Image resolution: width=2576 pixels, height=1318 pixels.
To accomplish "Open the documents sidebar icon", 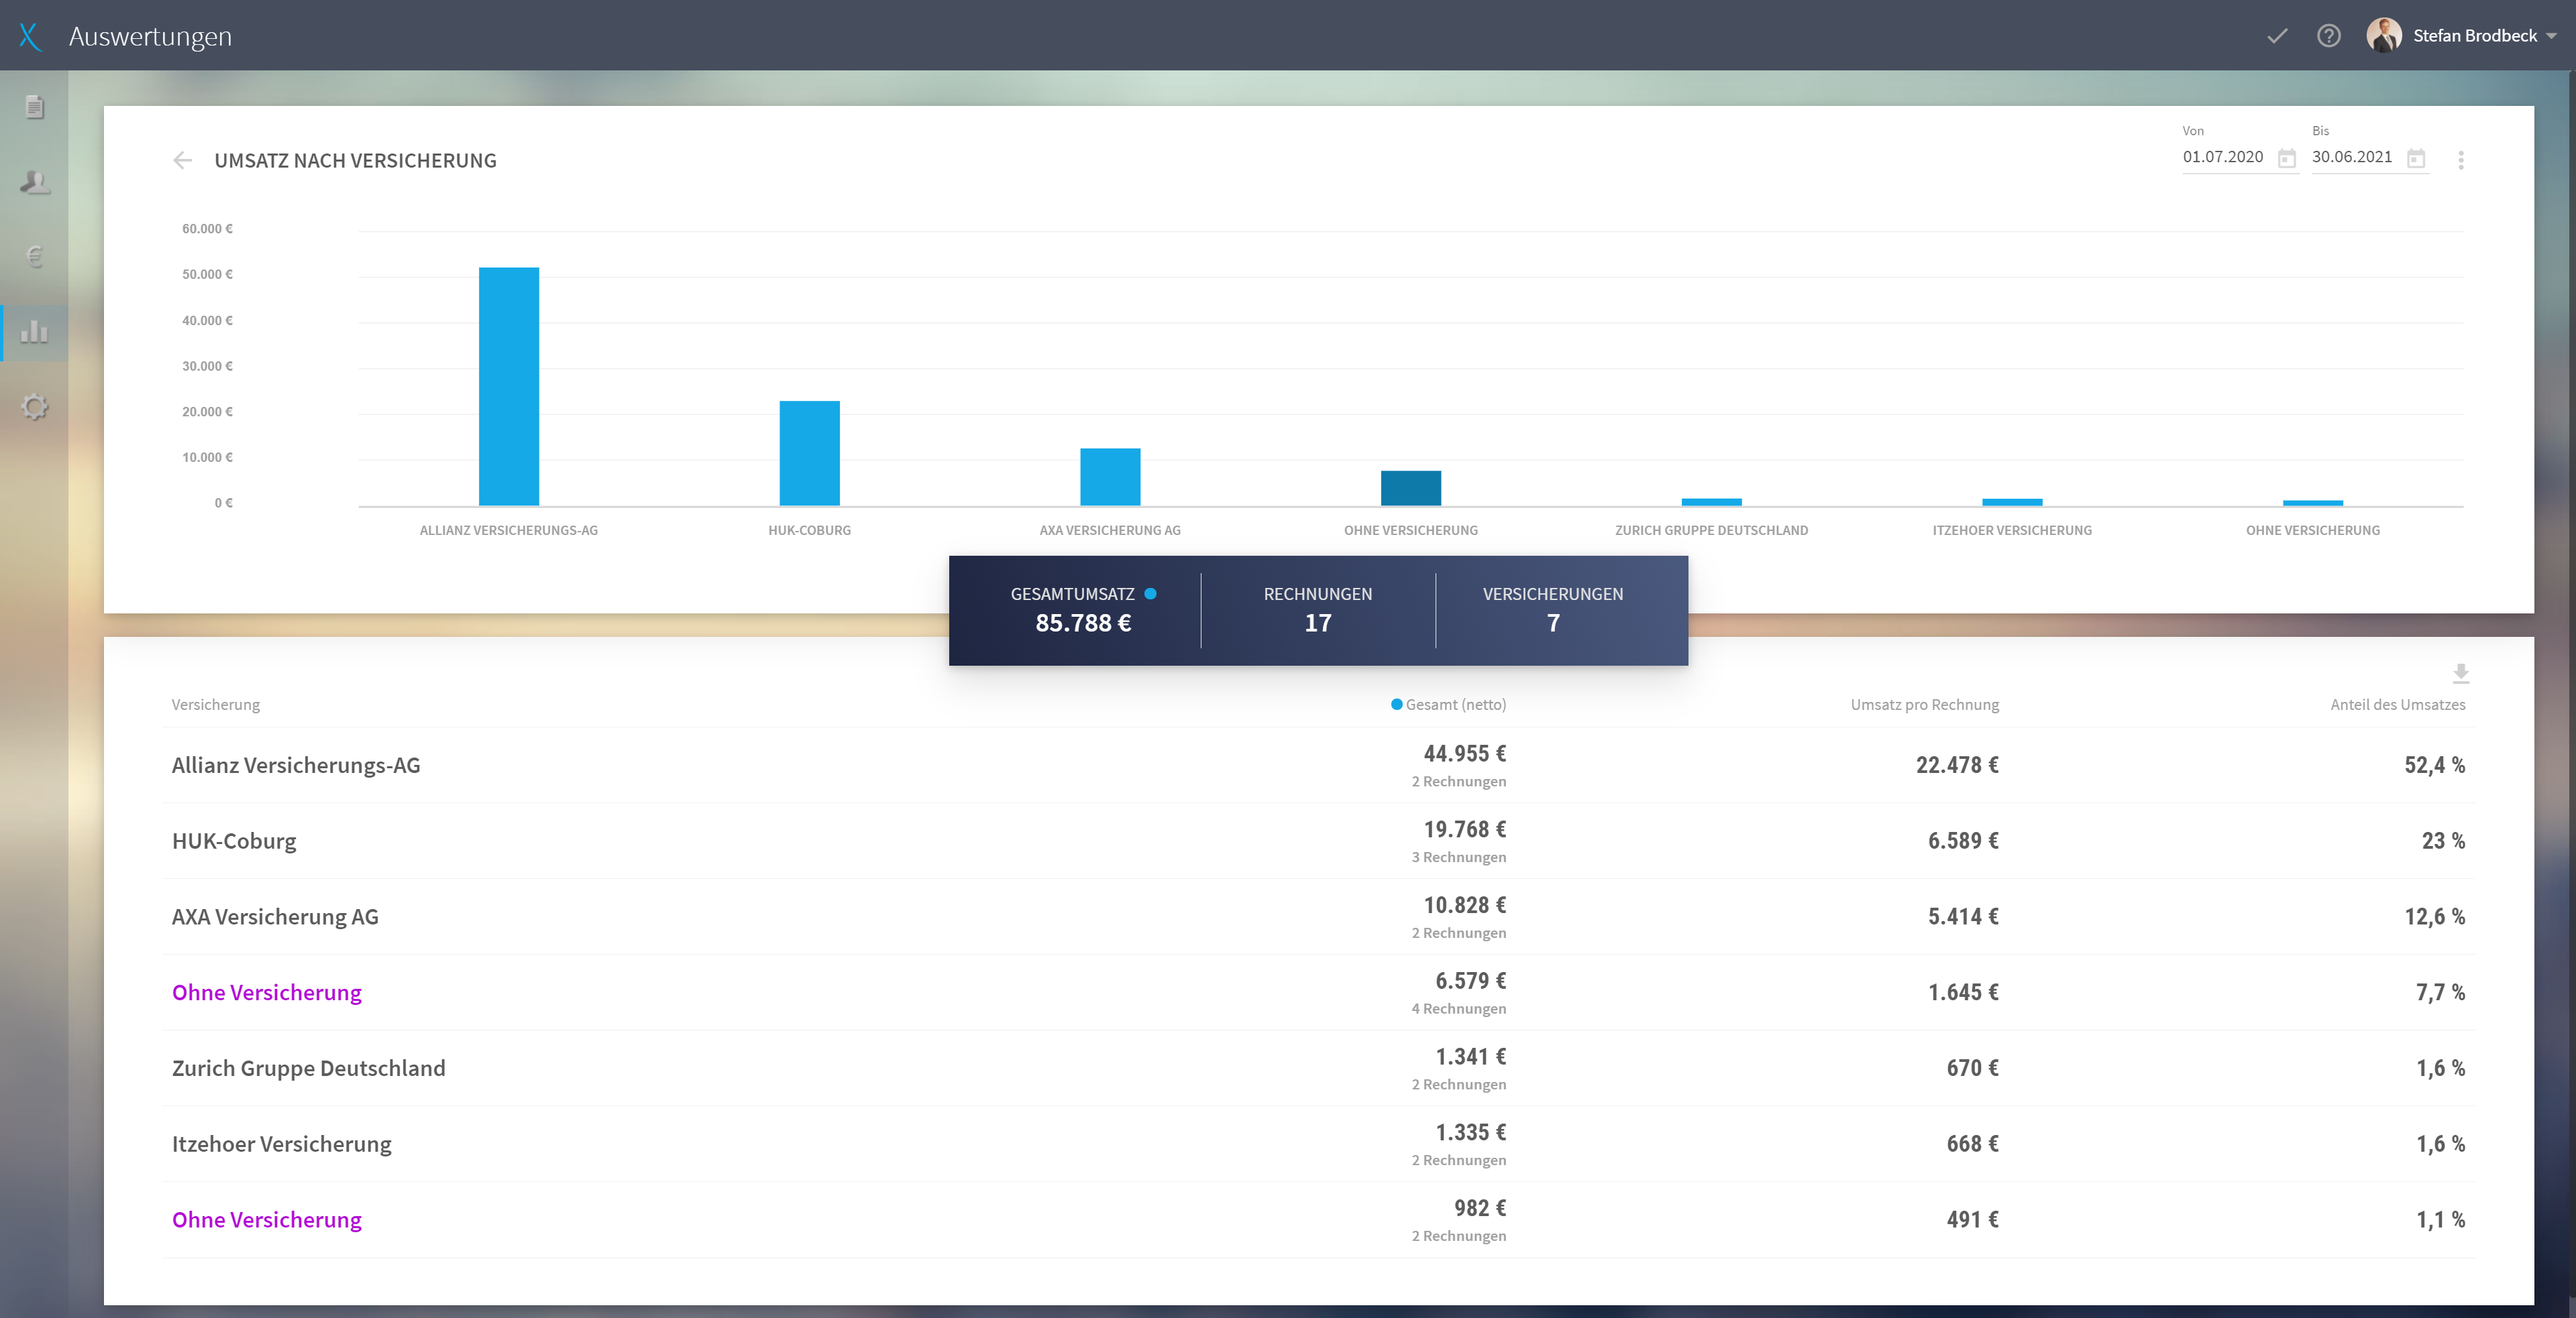I will 34,106.
